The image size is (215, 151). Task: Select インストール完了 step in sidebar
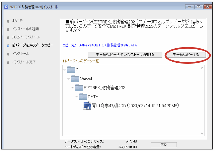coord(24,62)
